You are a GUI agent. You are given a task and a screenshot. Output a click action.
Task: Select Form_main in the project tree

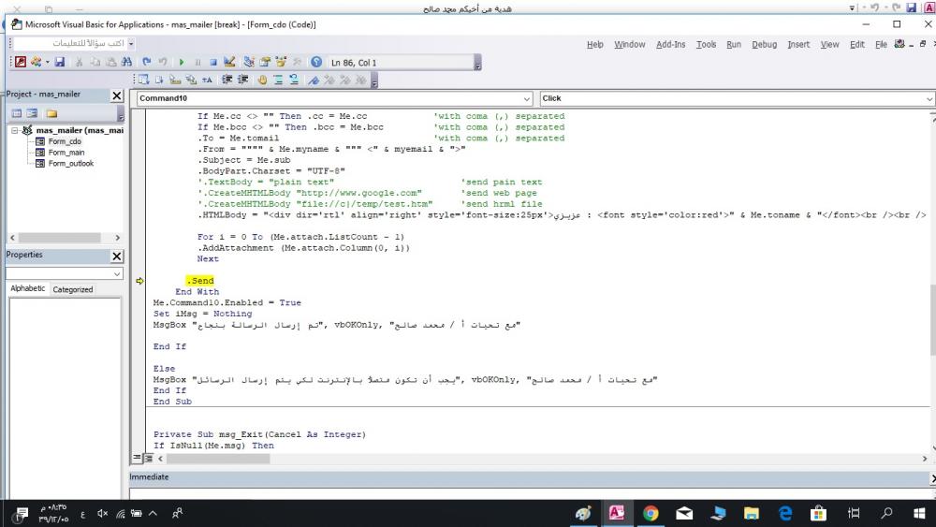(x=66, y=153)
